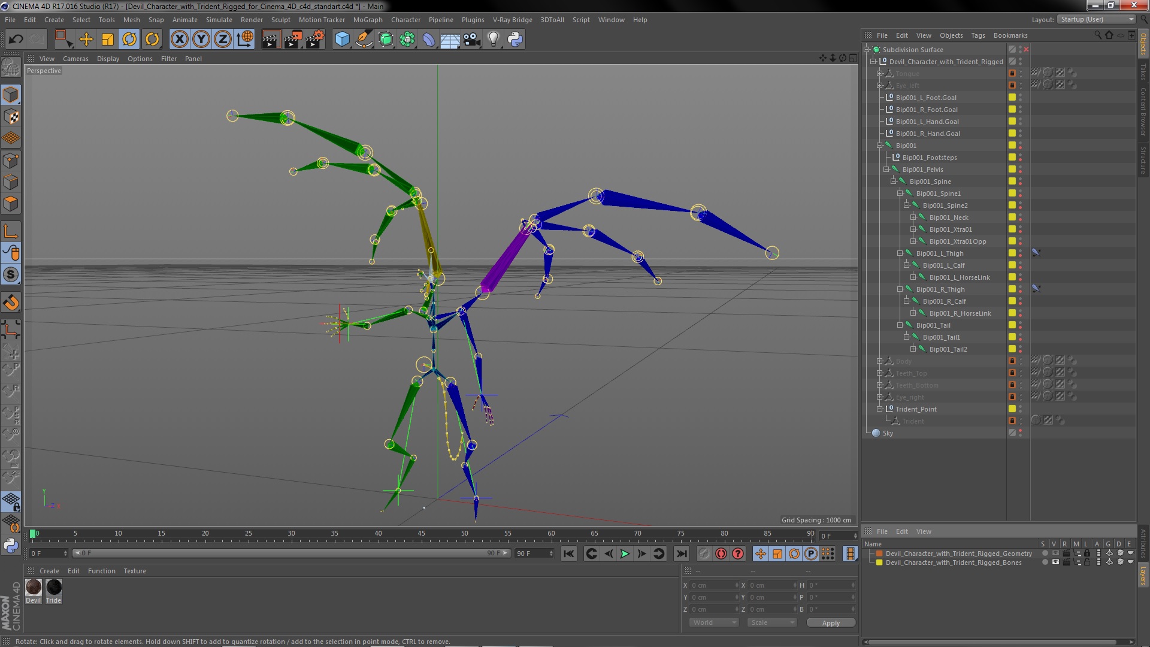Screen dimensions: 1150x647
Task: Click the Make Editable icon
Action: coord(11,68)
